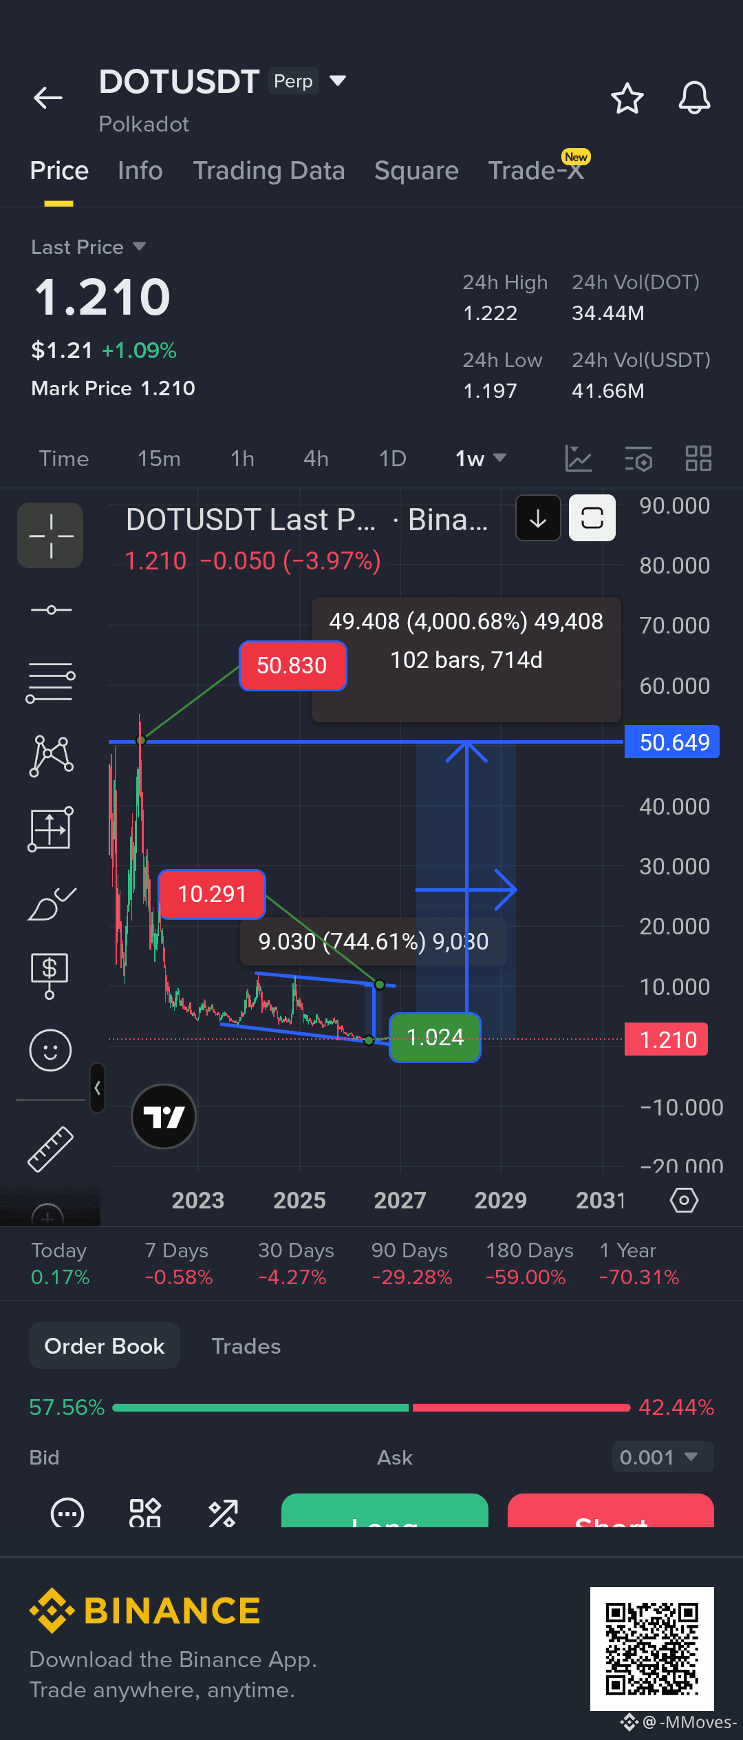Add DOTUSDT to favorites with star

tap(627, 98)
